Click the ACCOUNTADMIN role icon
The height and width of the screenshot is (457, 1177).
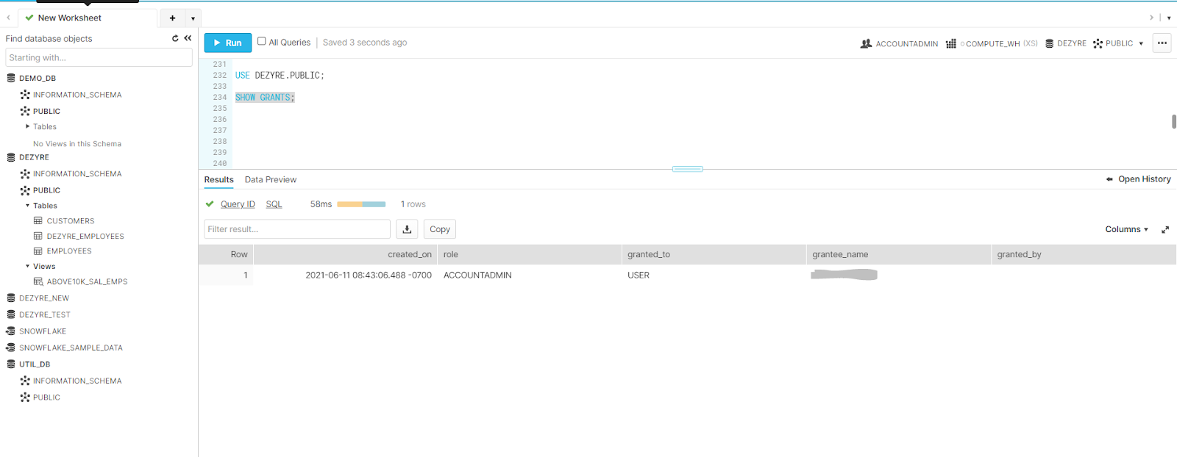tap(866, 43)
